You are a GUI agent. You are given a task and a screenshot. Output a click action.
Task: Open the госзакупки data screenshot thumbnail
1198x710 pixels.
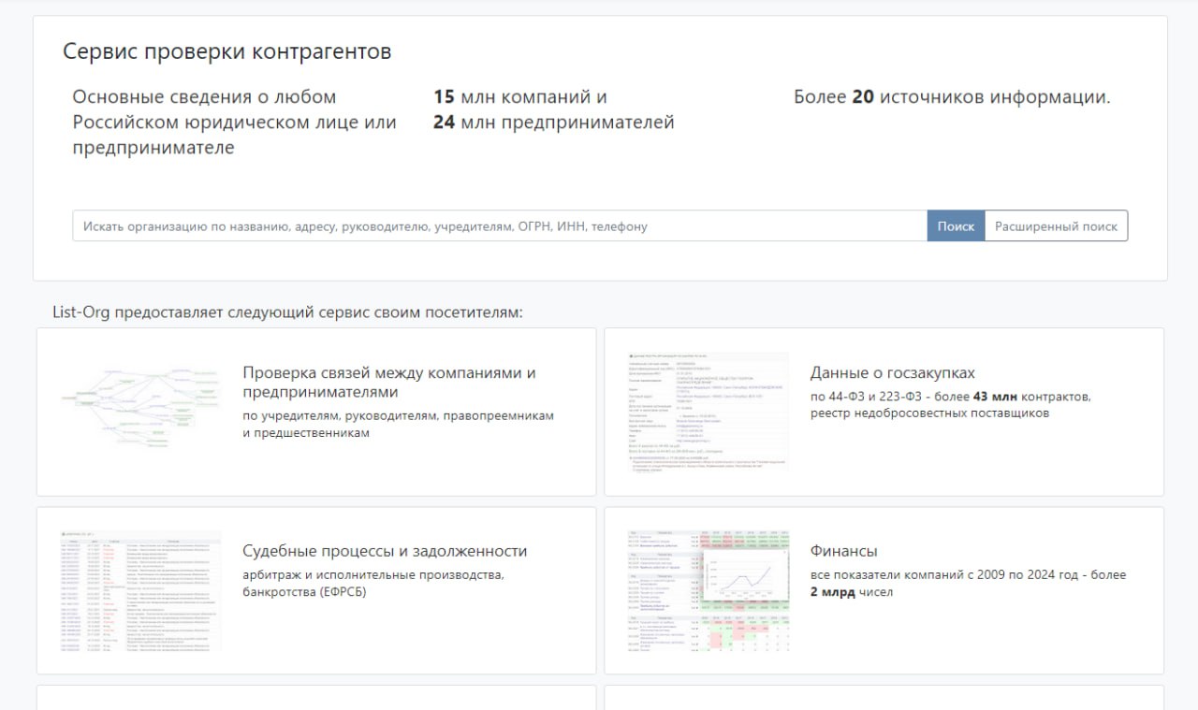(709, 411)
